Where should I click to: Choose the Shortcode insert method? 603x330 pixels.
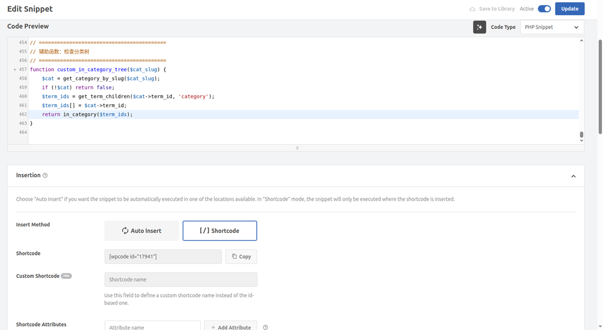point(220,231)
